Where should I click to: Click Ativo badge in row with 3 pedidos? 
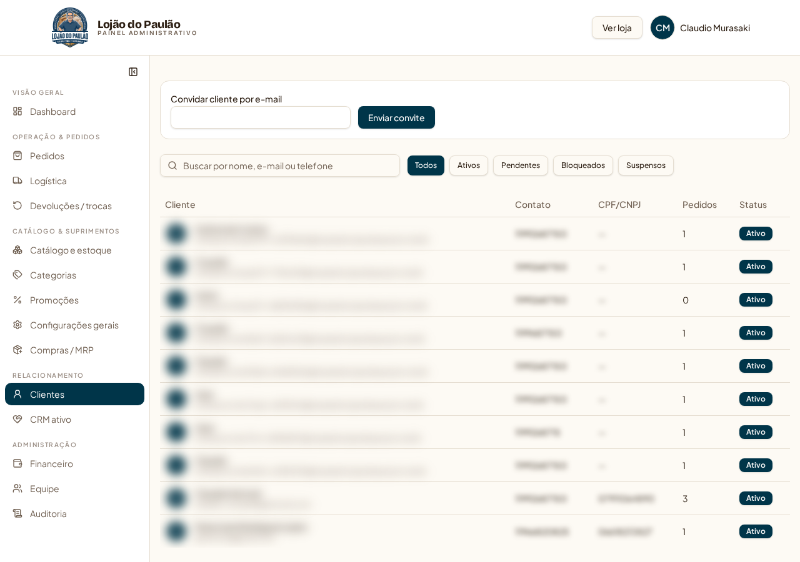coord(756,498)
